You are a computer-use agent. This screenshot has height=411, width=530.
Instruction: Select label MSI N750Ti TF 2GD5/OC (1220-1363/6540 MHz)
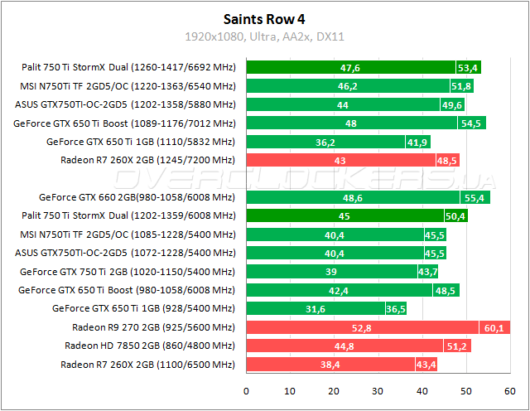[x=128, y=86]
